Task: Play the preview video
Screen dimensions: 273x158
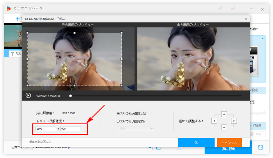Action: pyautogui.click(x=28, y=95)
